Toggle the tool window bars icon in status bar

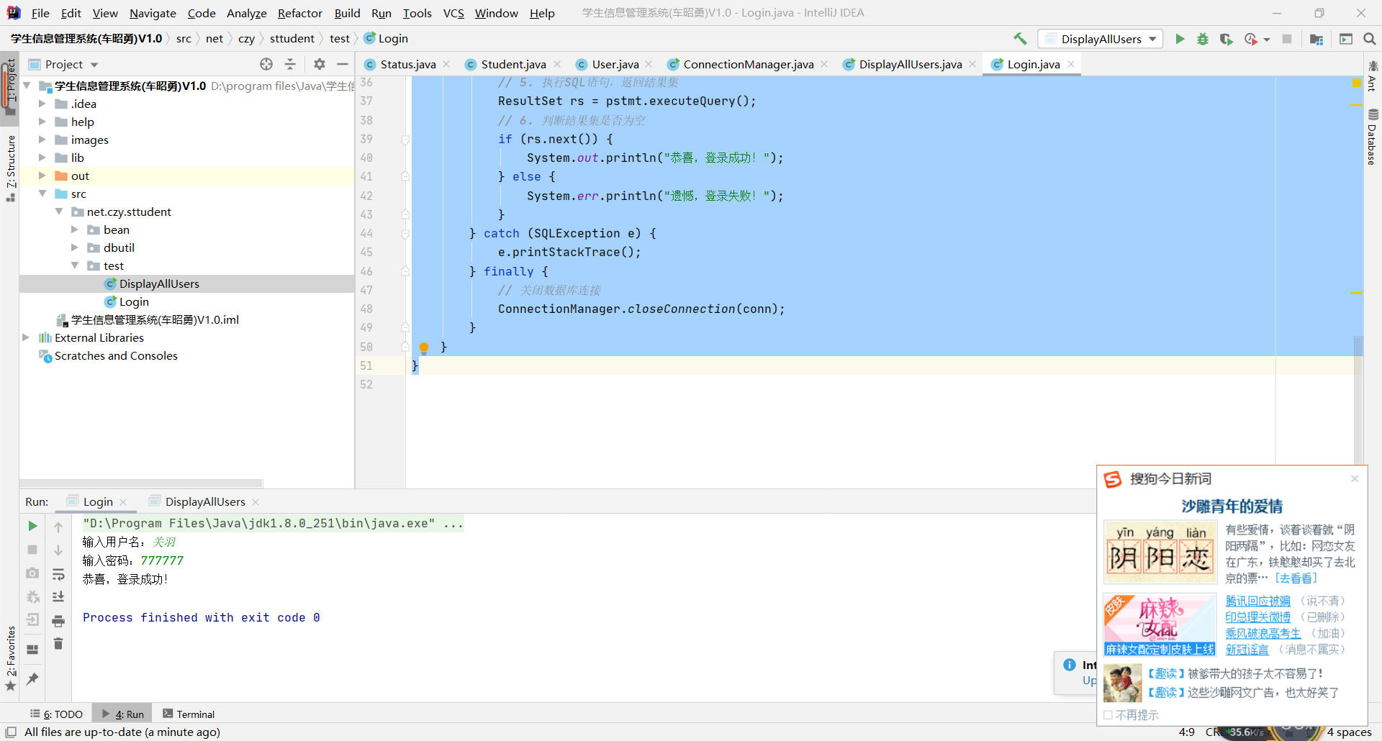coord(11,732)
